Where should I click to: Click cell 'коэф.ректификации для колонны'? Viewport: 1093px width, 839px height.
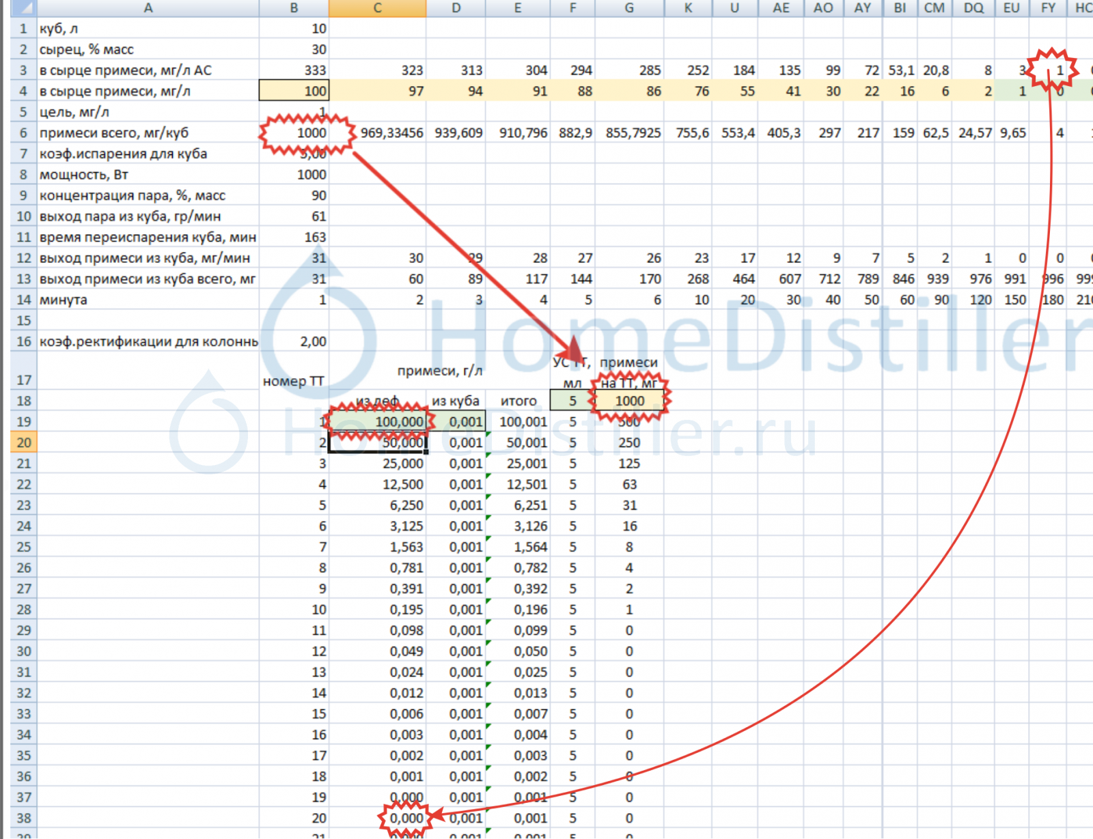[148, 341]
